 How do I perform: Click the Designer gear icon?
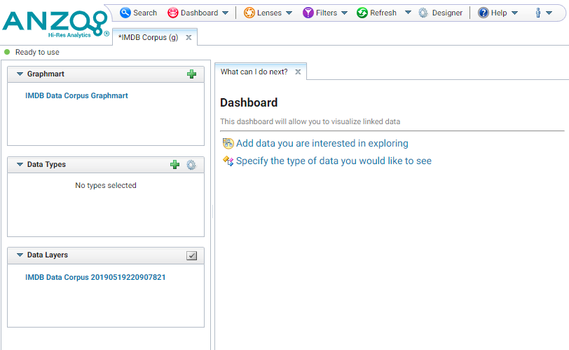coord(423,13)
